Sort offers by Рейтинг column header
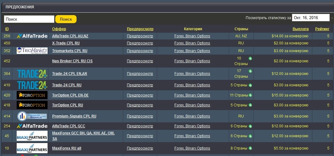334x156 pixels. [x=322, y=29]
